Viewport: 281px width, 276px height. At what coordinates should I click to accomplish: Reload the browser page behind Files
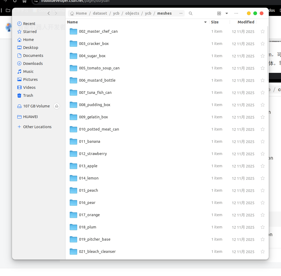[15, 1]
